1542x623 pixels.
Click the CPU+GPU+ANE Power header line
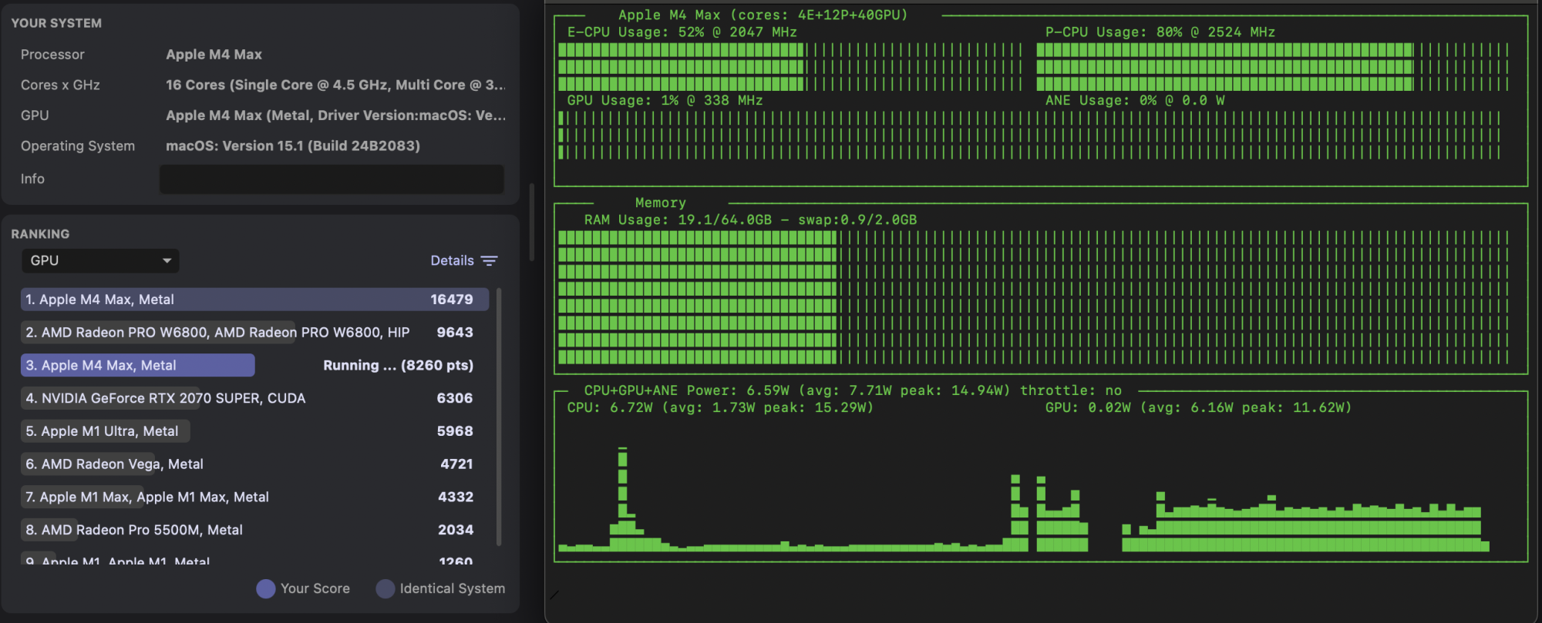point(853,391)
